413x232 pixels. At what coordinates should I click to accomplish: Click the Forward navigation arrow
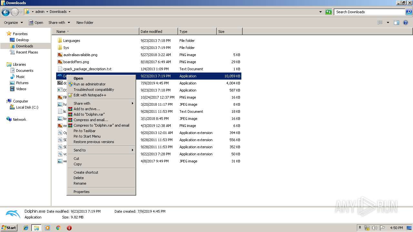[15, 12]
